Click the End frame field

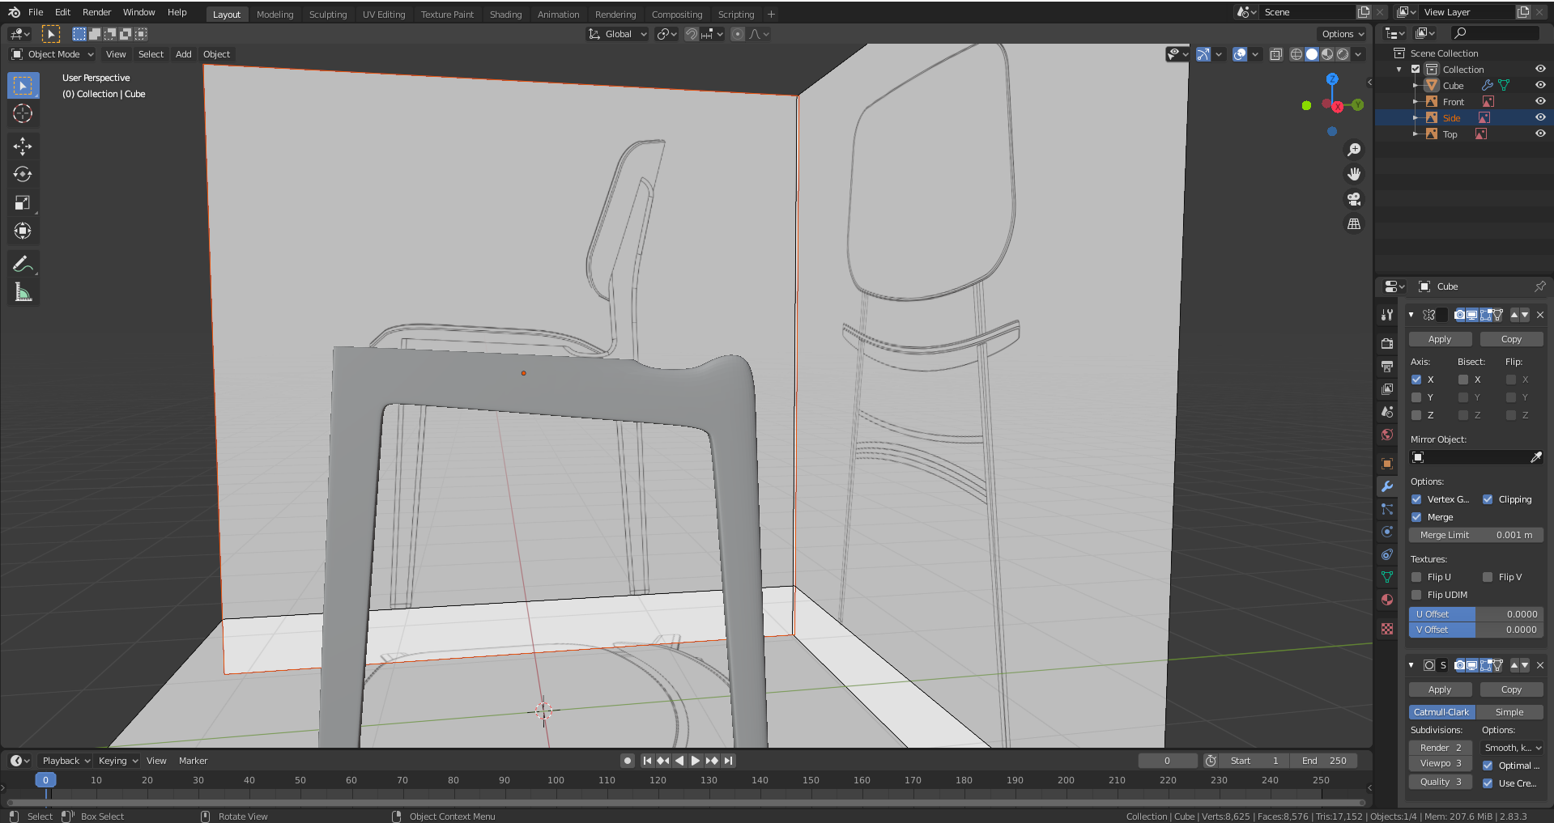[x=1324, y=761]
